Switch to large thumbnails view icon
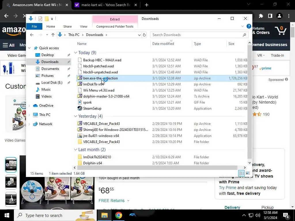The image size is (295, 221). tap(248, 173)
